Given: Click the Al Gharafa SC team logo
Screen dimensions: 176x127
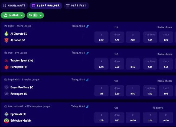Looking at the screenshot, I should point(6,34).
